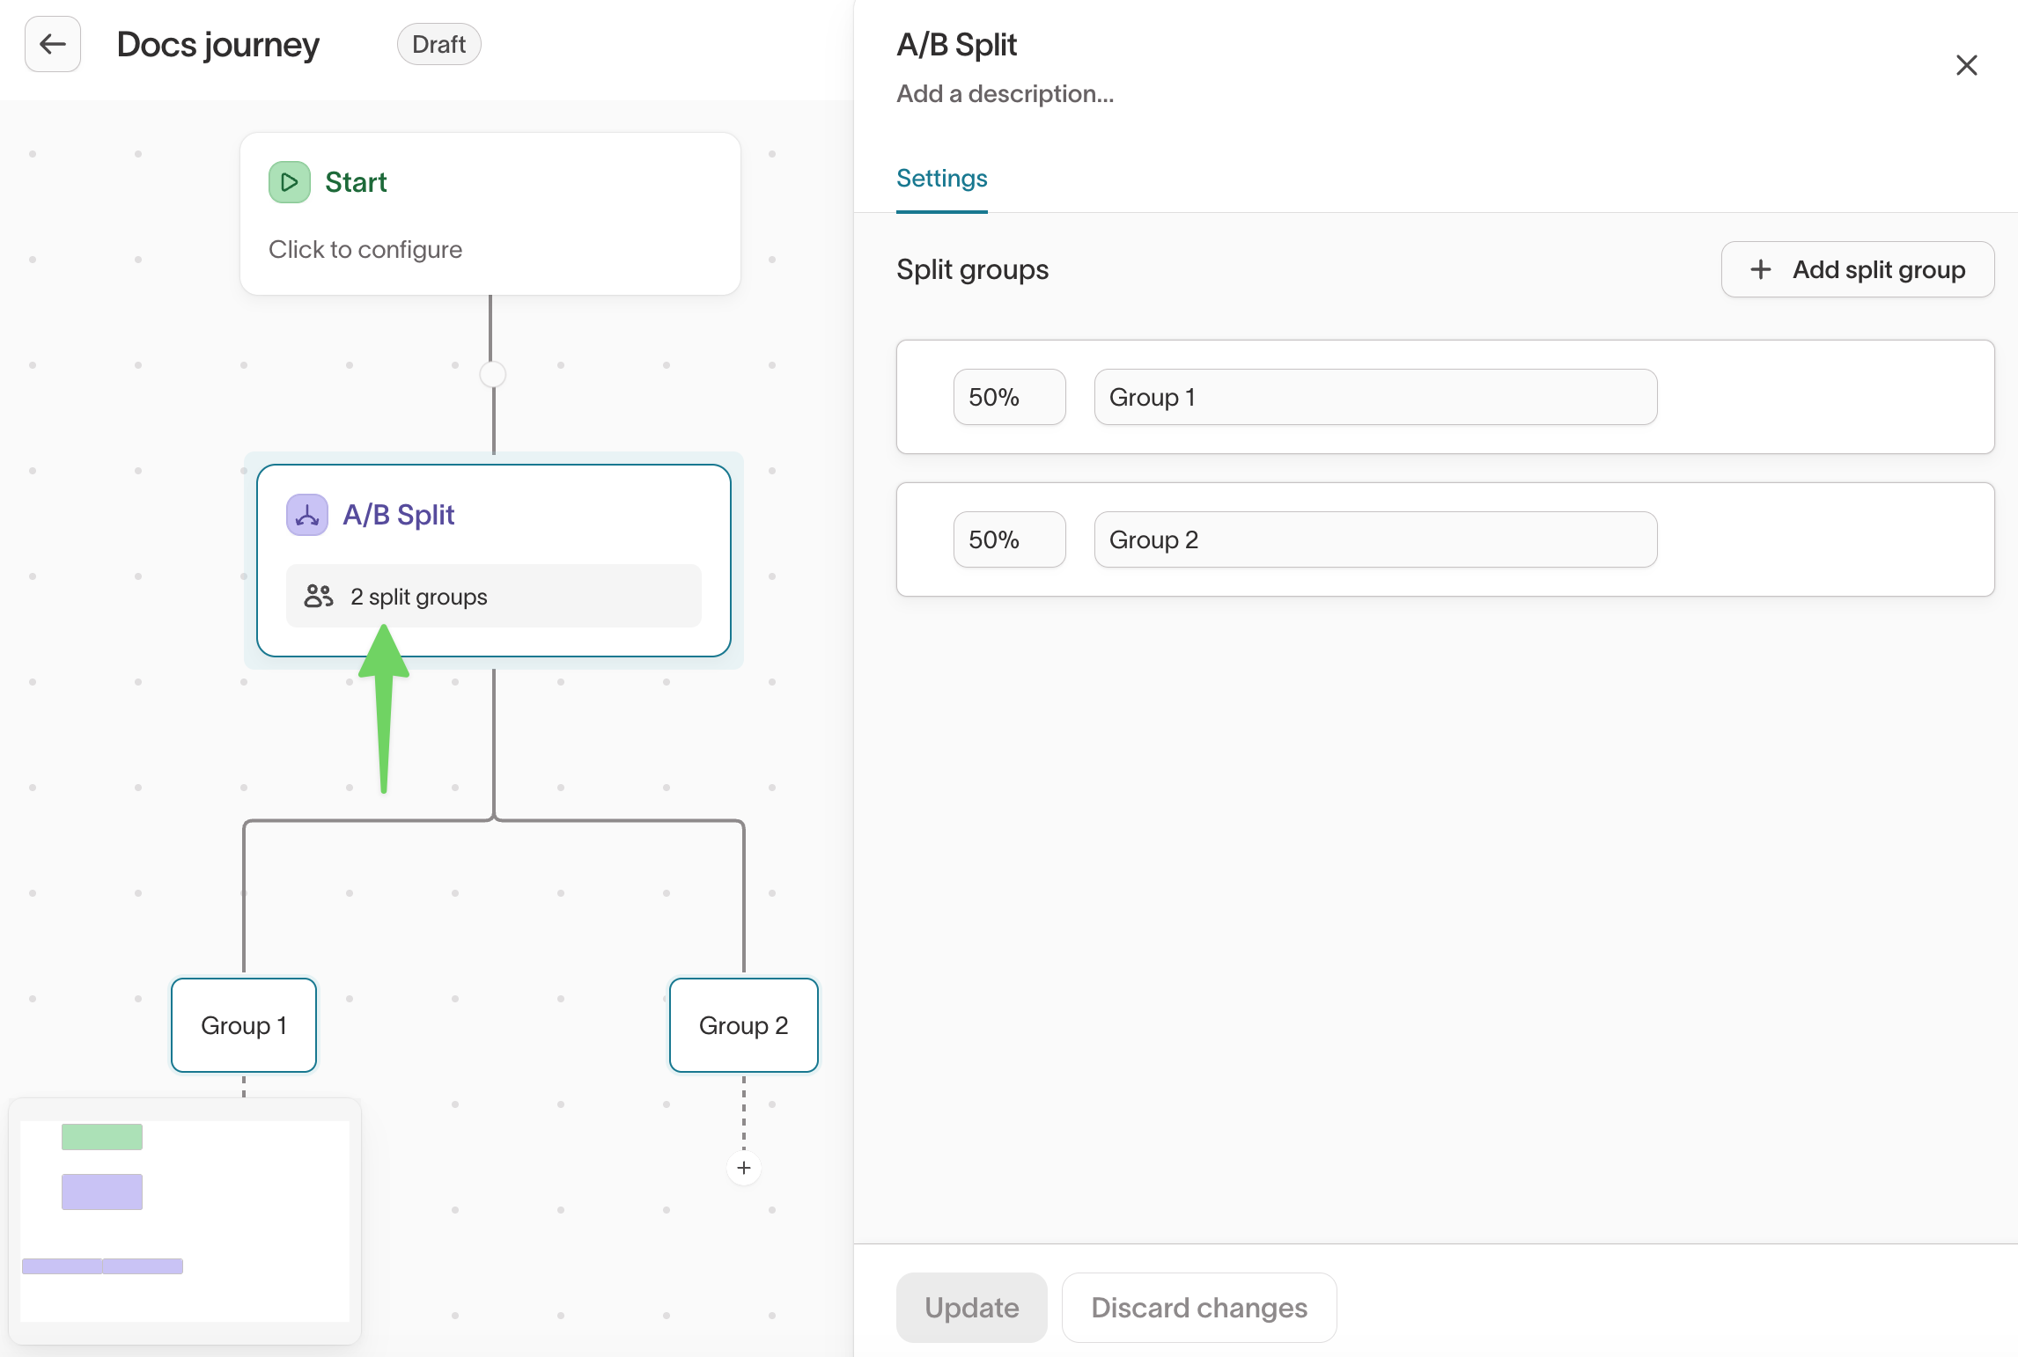Image resolution: width=2018 pixels, height=1357 pixels.
Task: Click the Draft status badge
Action: coord(438,44)
